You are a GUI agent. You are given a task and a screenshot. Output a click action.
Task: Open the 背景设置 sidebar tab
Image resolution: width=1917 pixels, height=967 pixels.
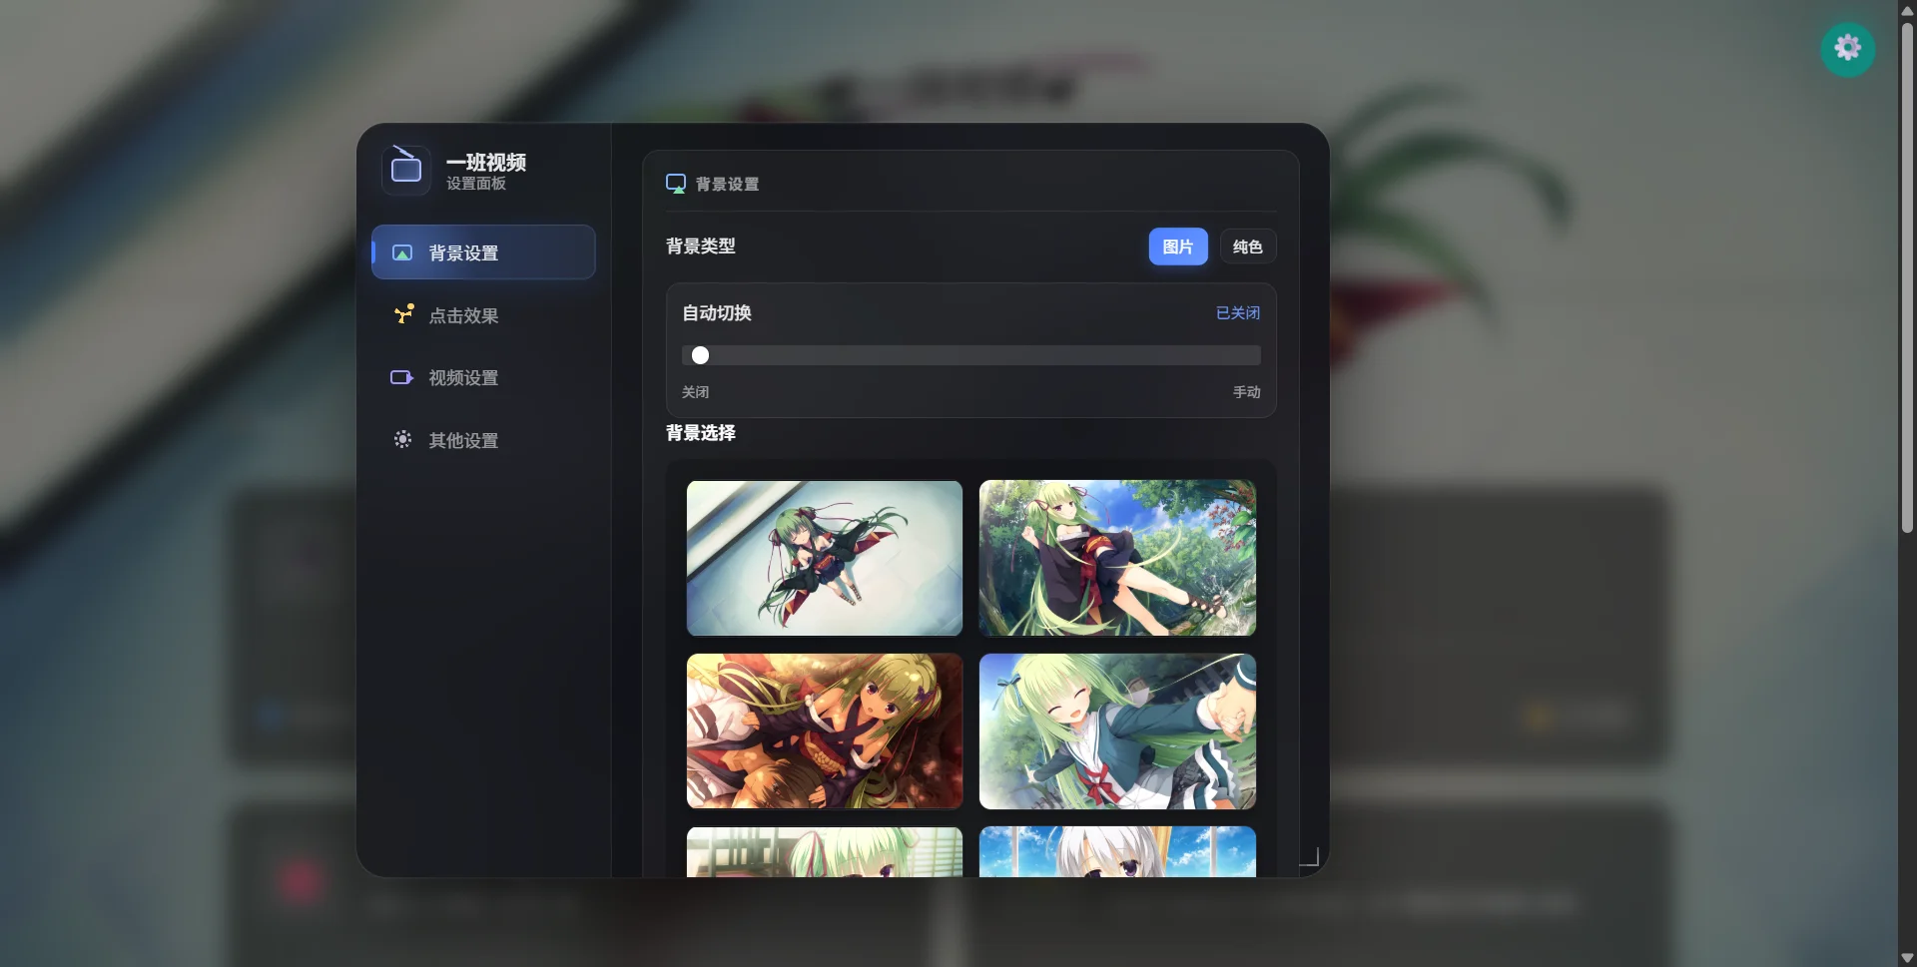click(x=483, y=252)
